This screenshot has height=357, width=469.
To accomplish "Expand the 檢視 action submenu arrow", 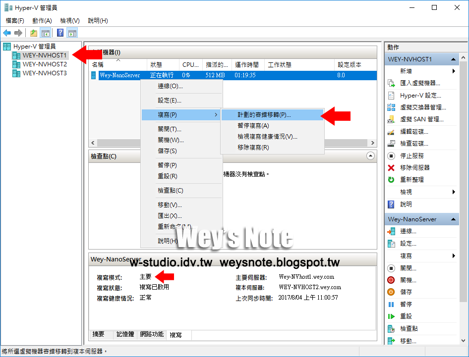I will tap(455, 192).
